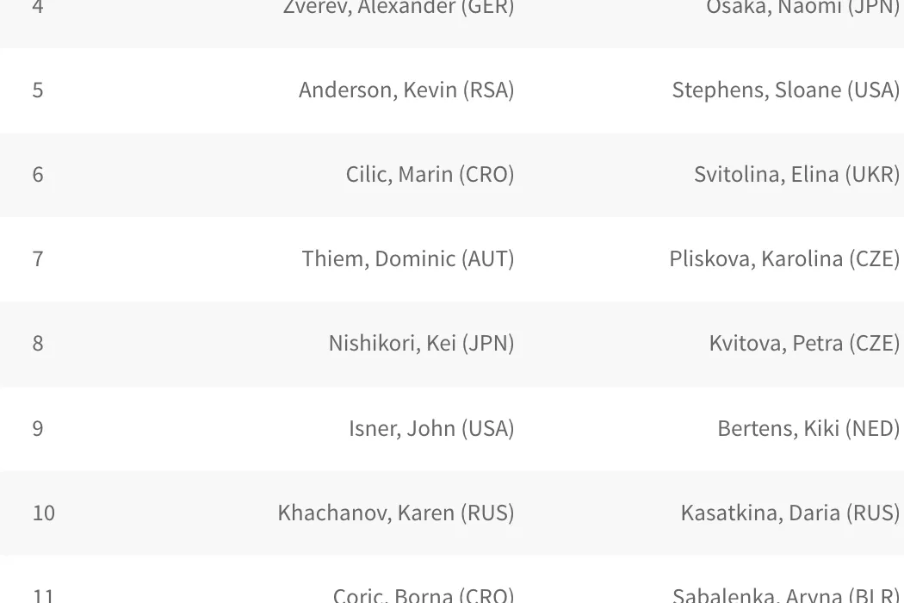Click seed number 6 cell
The height and width of the screenshot is (603, 904).
[38, 175]
